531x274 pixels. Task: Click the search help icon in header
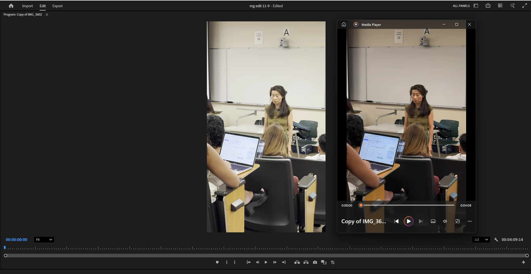(x=512, y=6)
